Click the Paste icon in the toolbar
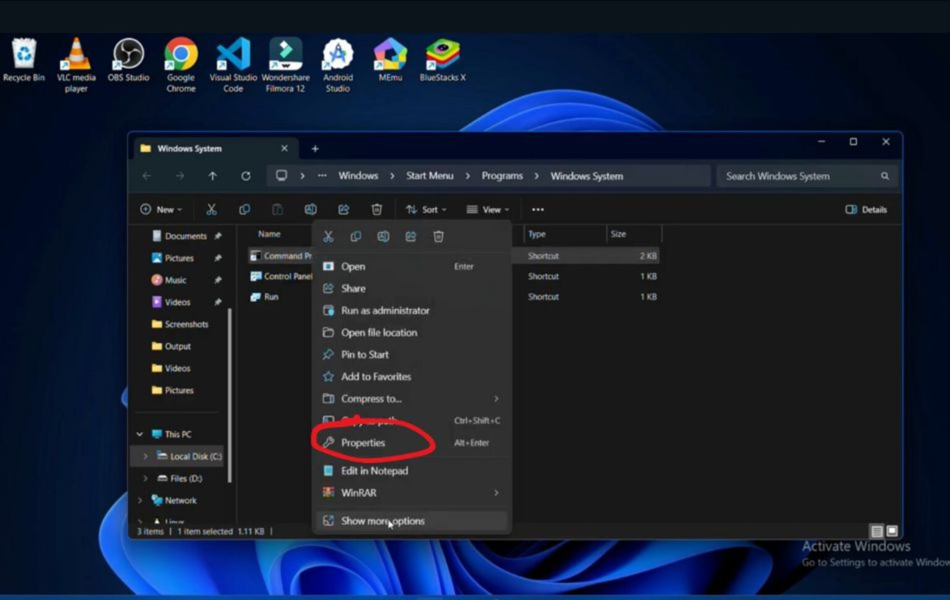Screen dimensions: 950x600 (x=278, y=209)
